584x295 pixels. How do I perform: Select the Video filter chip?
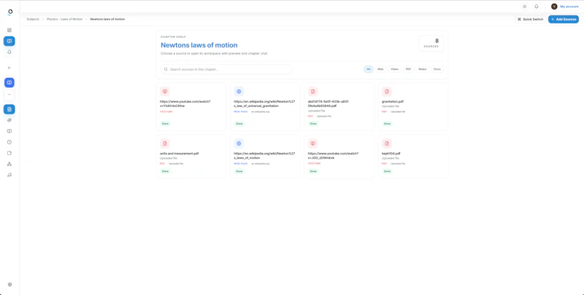pos(394,69)
